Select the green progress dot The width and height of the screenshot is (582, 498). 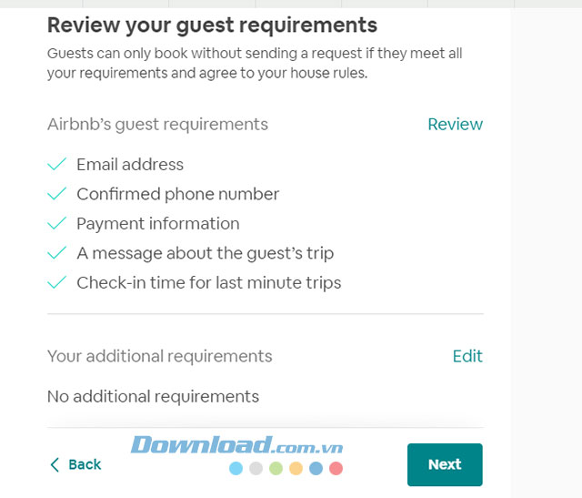276,469
